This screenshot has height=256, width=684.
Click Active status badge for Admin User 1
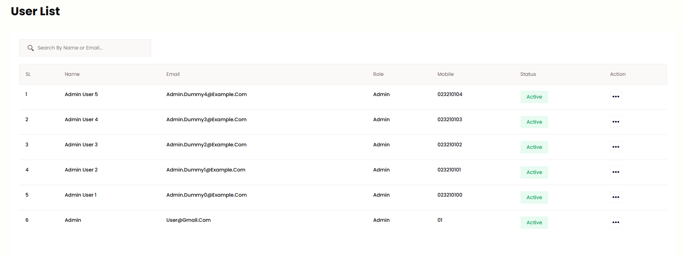point(534,197)
